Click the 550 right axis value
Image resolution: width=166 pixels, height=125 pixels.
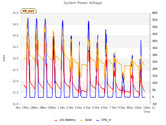point(155,20)
